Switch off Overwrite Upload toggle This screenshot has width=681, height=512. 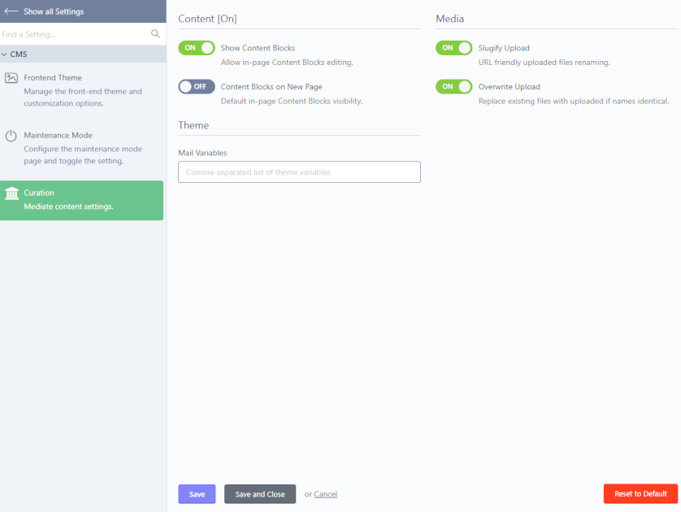tap(453, 86)
